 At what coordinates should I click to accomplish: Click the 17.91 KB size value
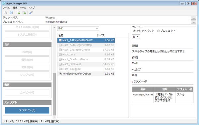(108, 50)
